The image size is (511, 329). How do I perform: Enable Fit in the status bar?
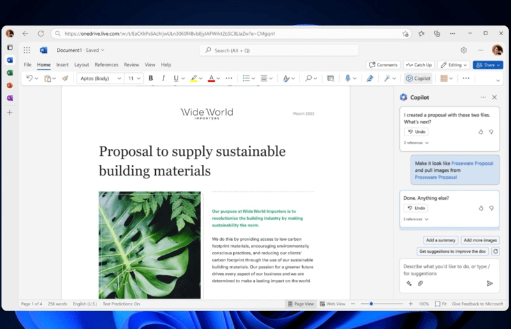[x=441, y=304]
